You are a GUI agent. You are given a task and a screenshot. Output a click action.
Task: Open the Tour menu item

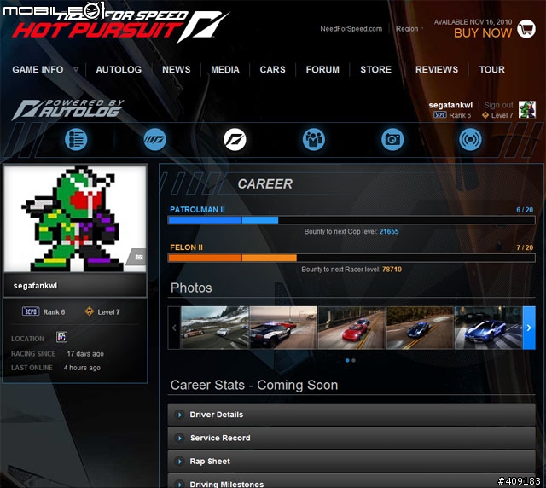click(x=491, y=69)
